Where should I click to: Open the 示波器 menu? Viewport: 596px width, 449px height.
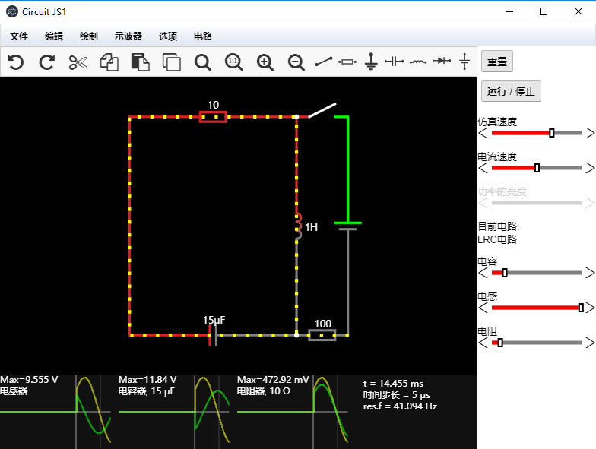[128, 36]
